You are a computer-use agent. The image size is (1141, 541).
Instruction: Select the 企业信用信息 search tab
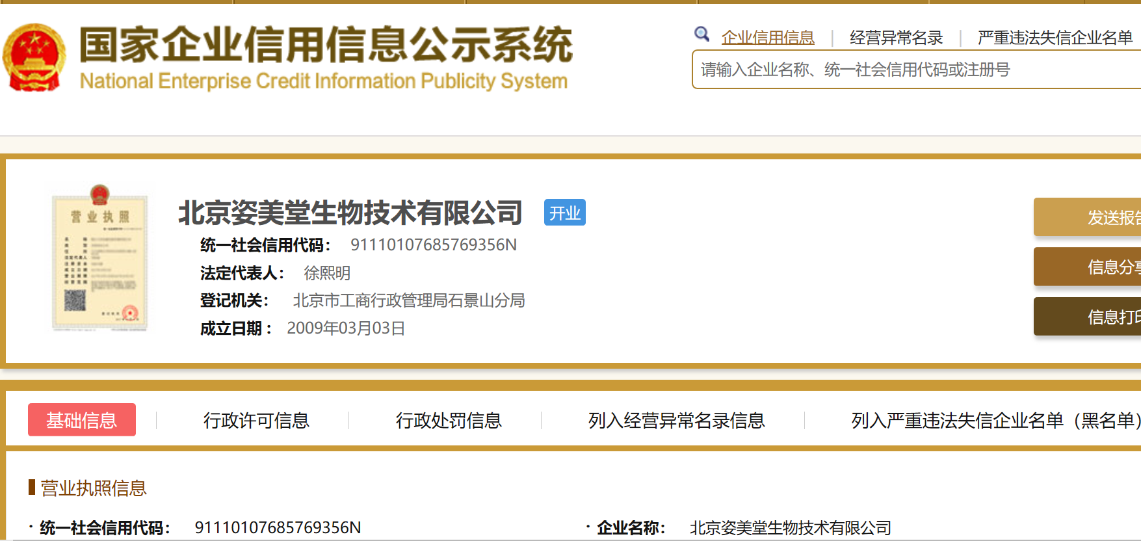[x=768, y=38]
